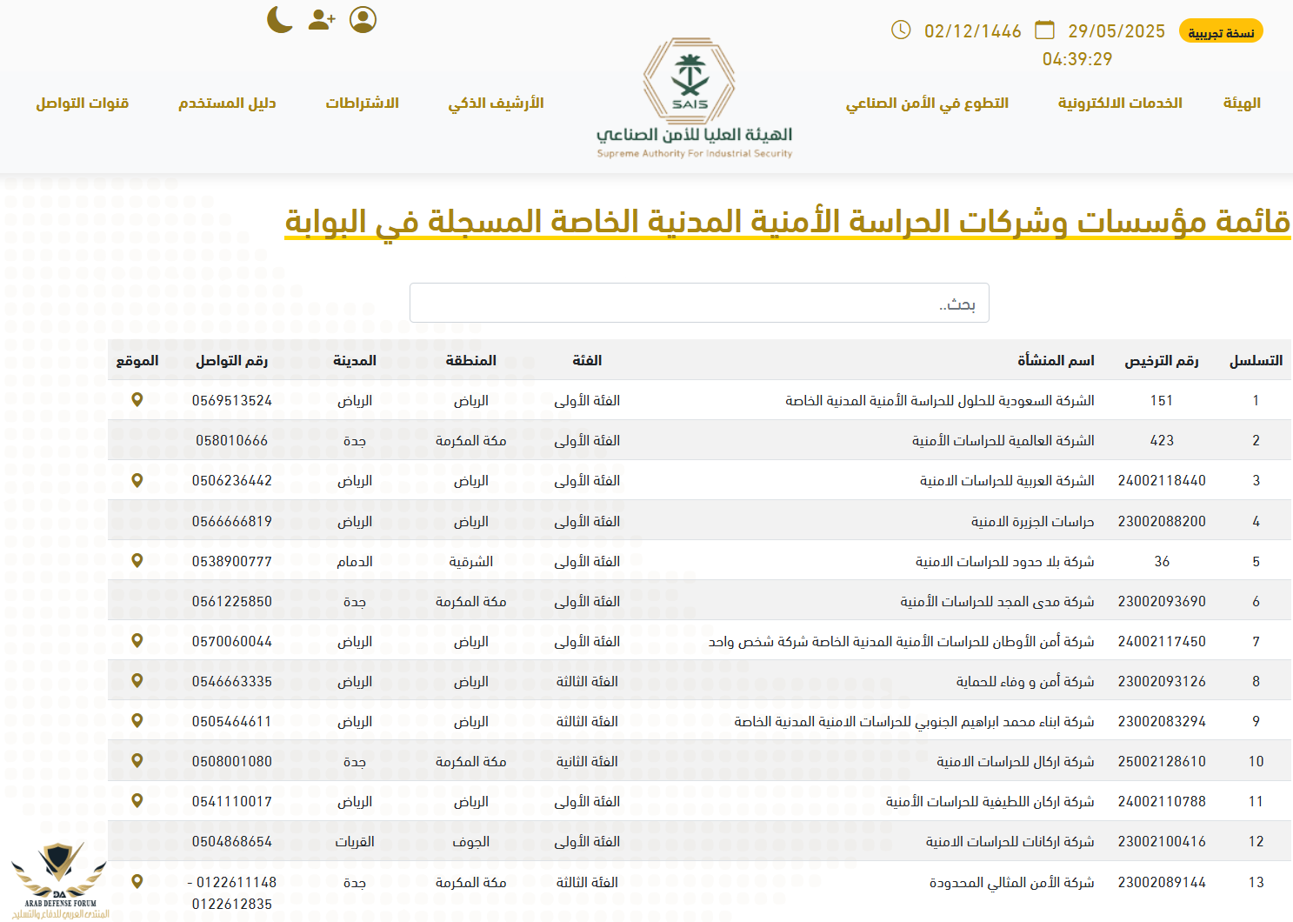Open the user profile account icon
This screenshot has height=922, width=1293.
pyautogui.click(x=363, y=19)
